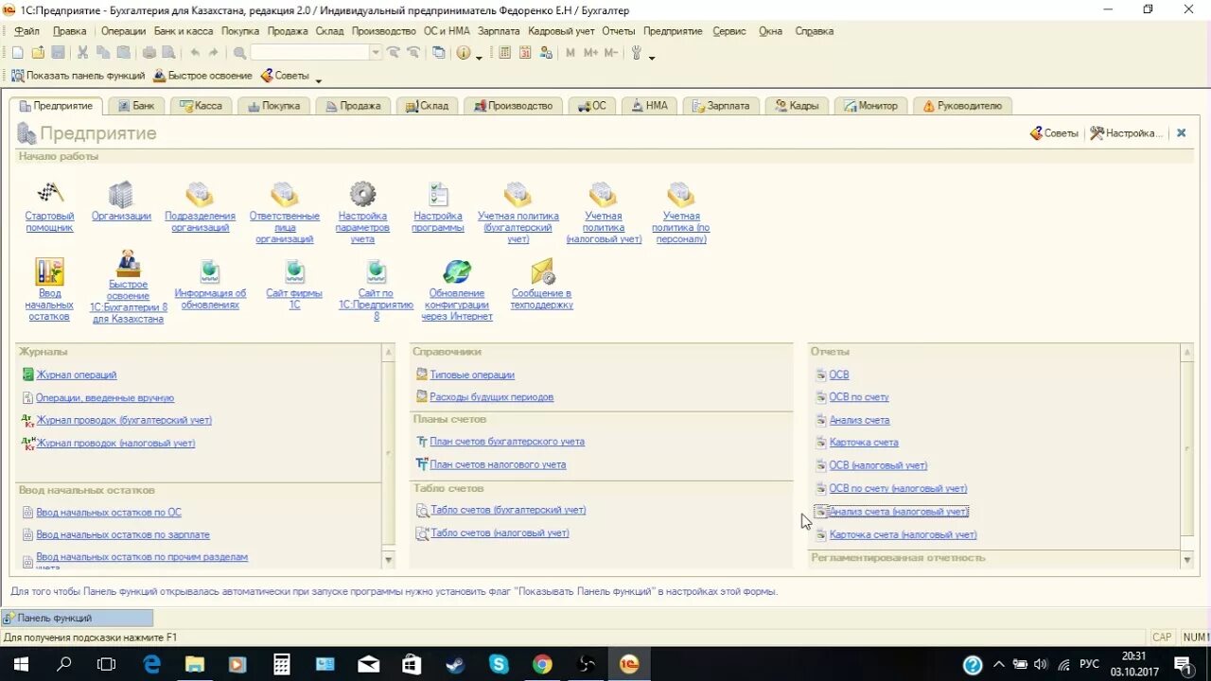Viewport: 1211px width, 681px height.
Task: Open Ответственные лица организаций icon
Action: coord(284,194)
